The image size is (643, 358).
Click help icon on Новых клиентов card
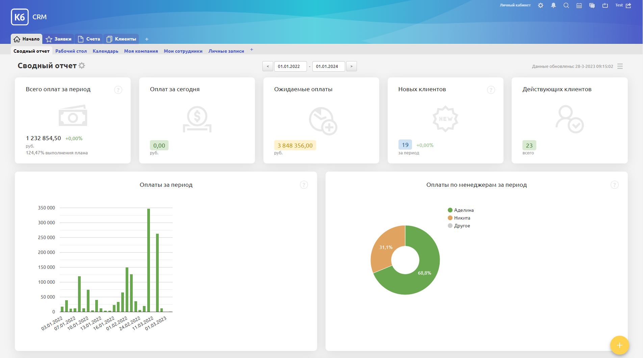491,90
